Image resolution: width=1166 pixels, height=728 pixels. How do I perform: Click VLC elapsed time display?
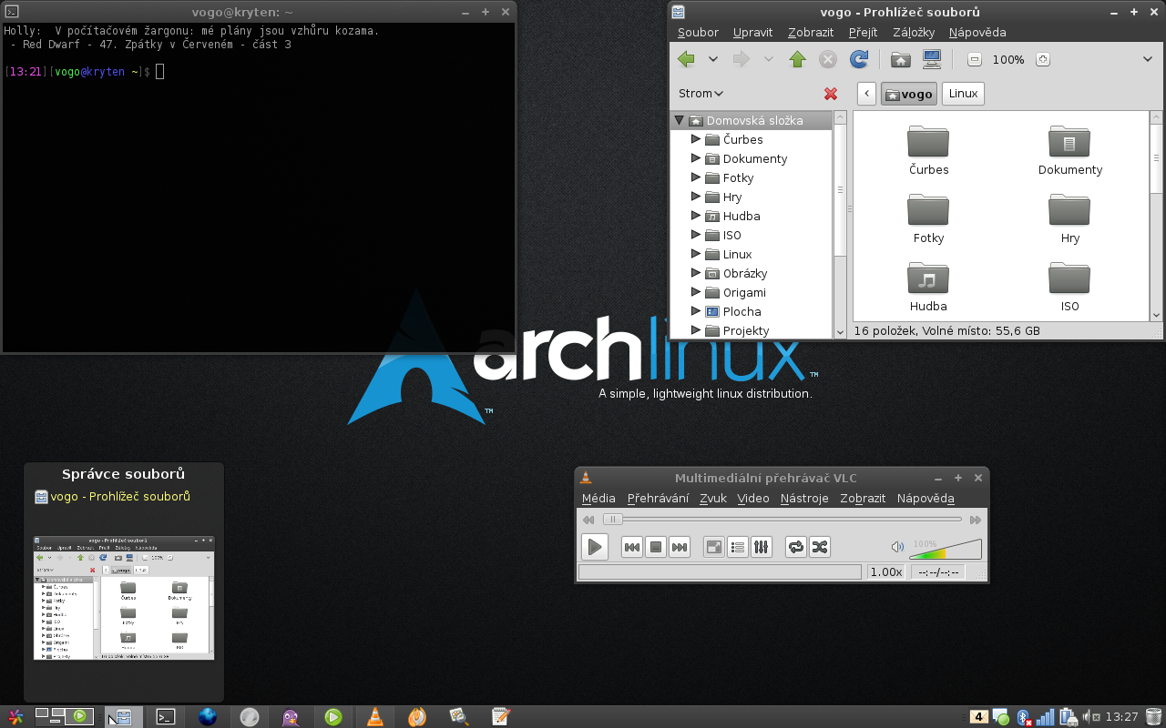[x=938, y=572]
